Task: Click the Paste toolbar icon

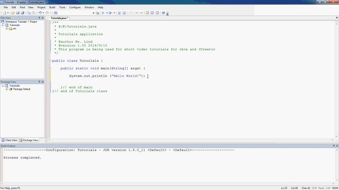Action: (x=34, y=13)
